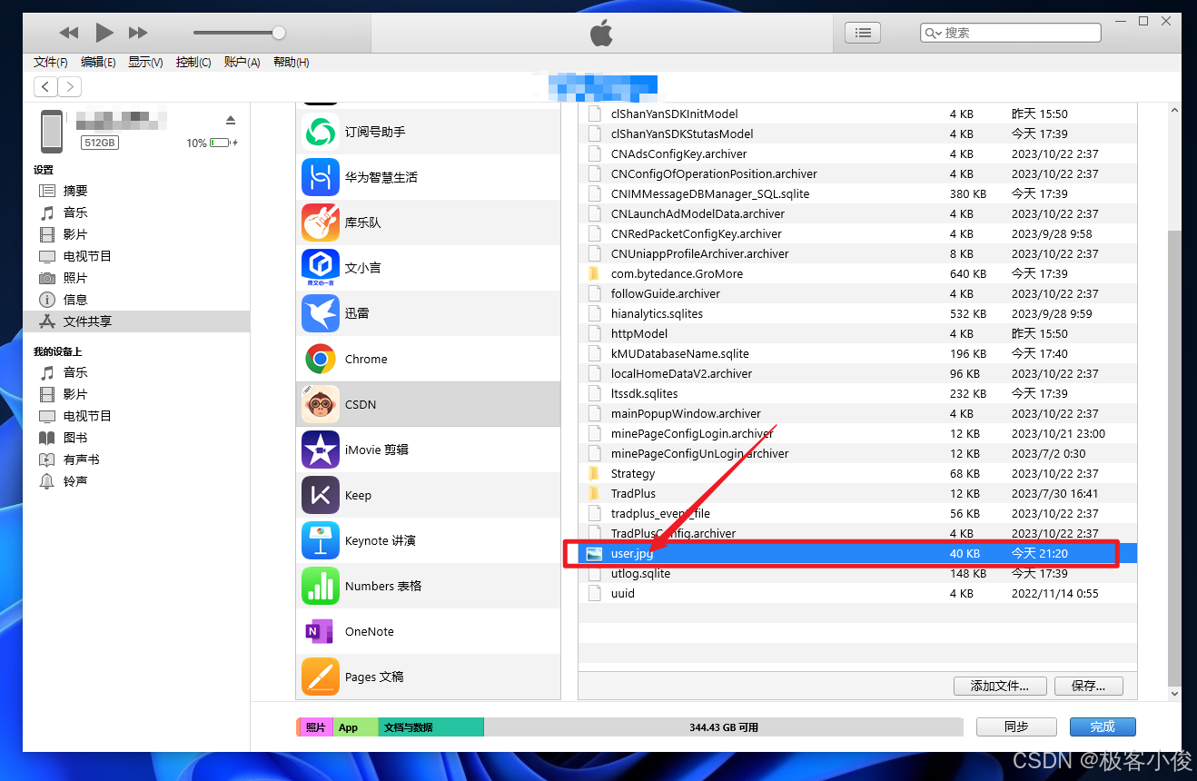Click the 搜索 search field
The height and width of the screenshot is (781, 1197).
tap(1011, 33)
